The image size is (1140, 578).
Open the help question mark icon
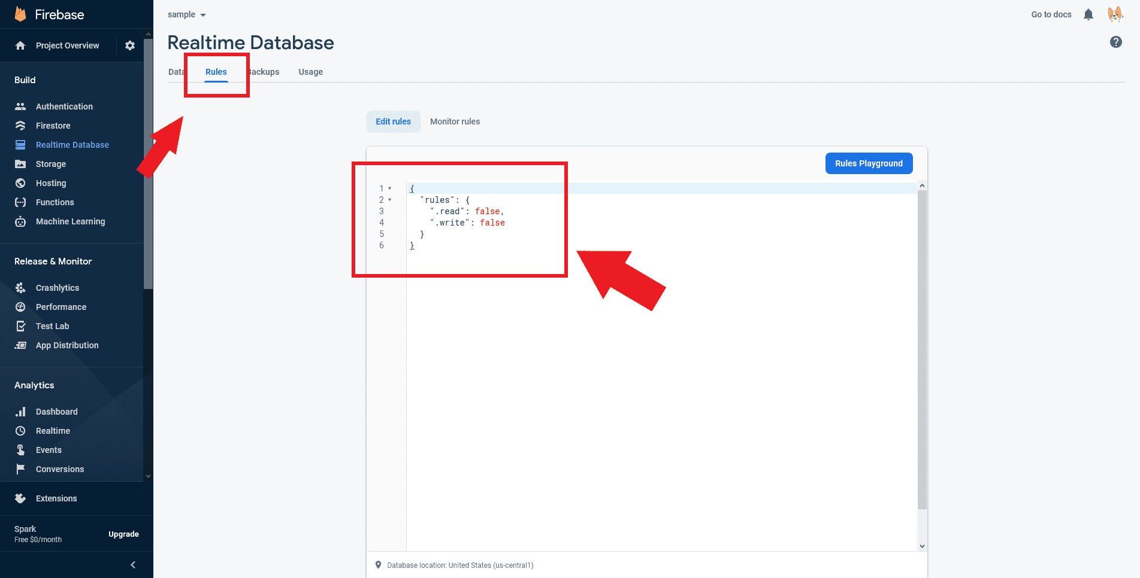(1115, 42)
